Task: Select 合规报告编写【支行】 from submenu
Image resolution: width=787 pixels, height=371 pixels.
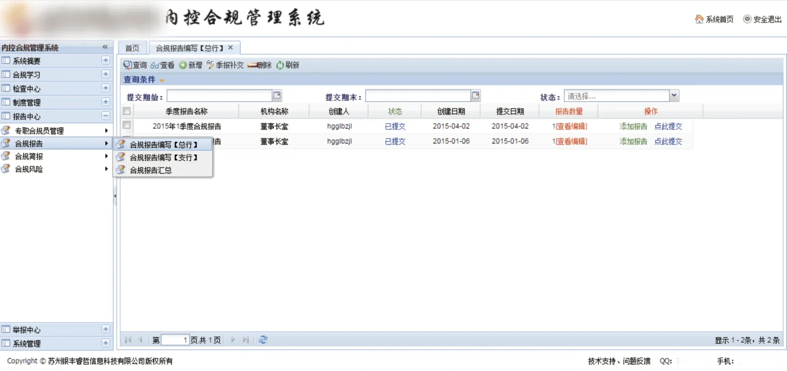Action: 163,158
